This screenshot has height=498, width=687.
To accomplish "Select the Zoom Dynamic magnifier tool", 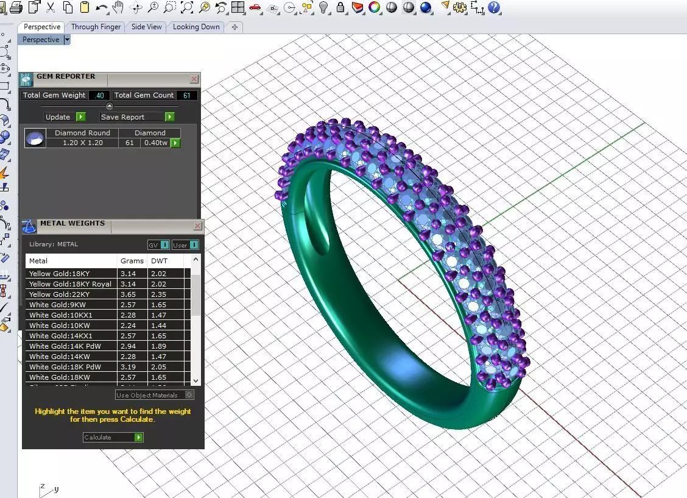I will coord(153,7).
